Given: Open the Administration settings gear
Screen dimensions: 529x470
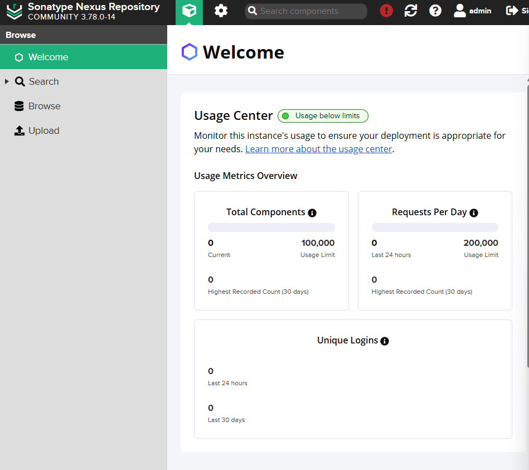Looking at the screenshot, I should tap(221, 11).
